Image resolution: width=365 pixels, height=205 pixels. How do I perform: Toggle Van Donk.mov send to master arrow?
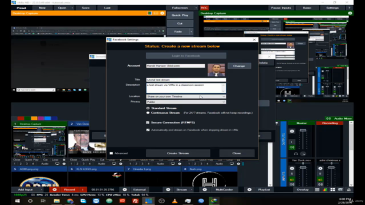click(292, 179)
